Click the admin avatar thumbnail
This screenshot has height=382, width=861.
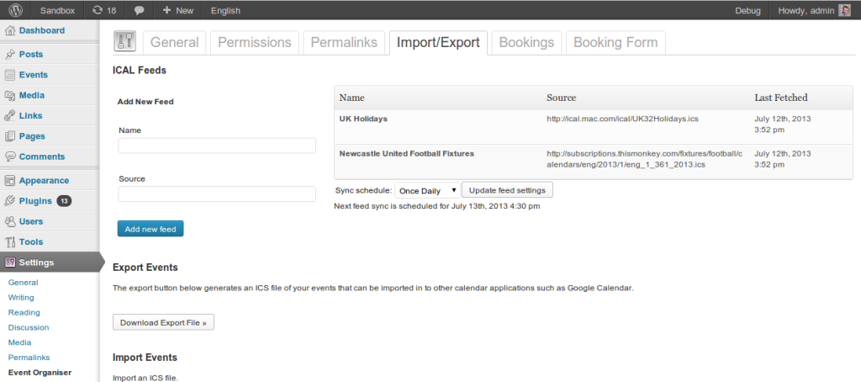[844, 10]
